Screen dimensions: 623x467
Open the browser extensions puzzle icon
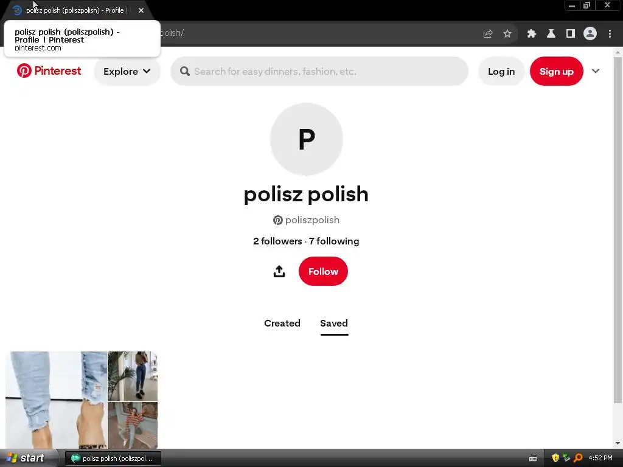coord(531,34)
